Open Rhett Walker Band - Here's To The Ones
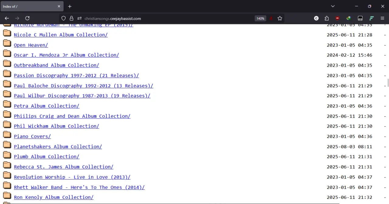The width and height of the screenshot is (389, 204). (x=79, y=187)
